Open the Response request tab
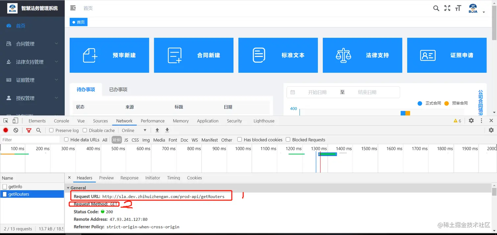 click(x=130, y=177)
